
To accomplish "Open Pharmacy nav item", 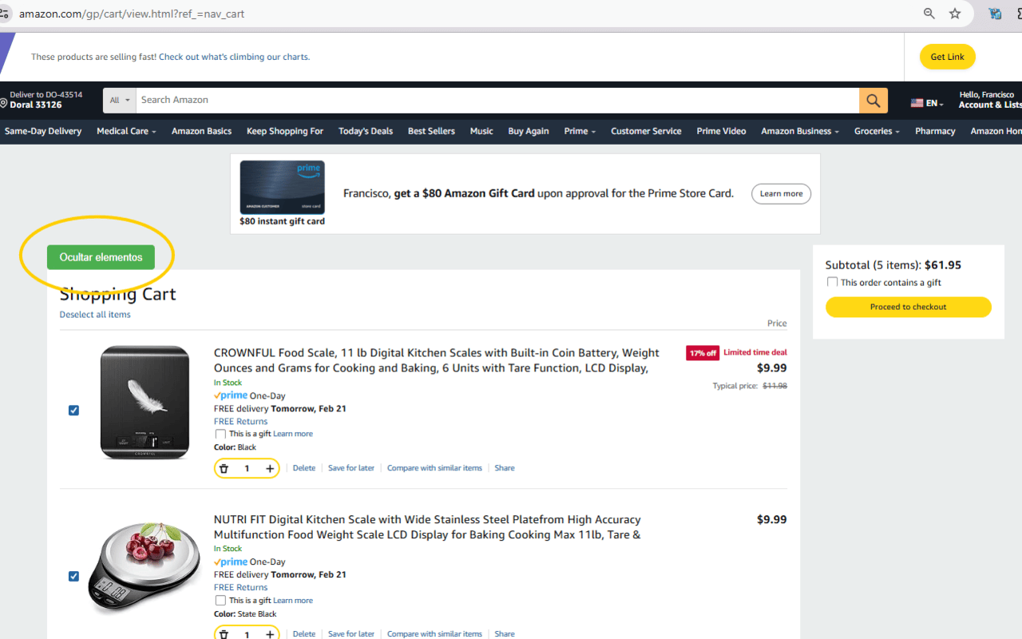I will click(x=935, y=131).
